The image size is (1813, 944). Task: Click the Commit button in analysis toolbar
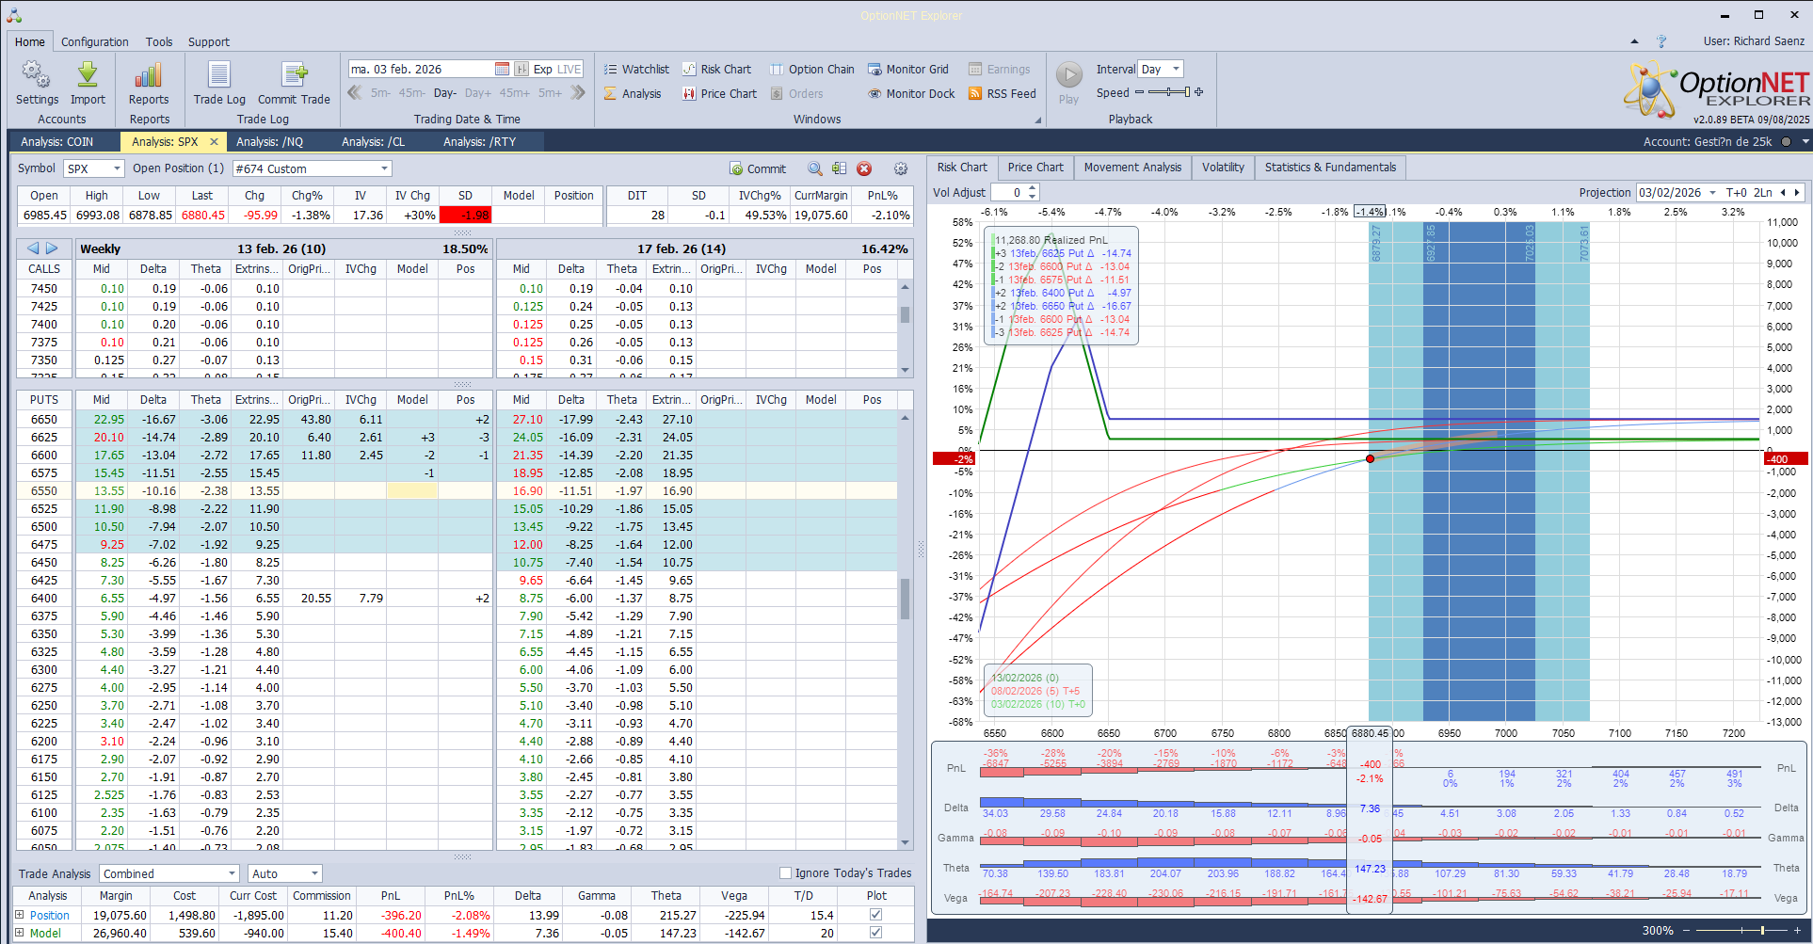(758, 168)
